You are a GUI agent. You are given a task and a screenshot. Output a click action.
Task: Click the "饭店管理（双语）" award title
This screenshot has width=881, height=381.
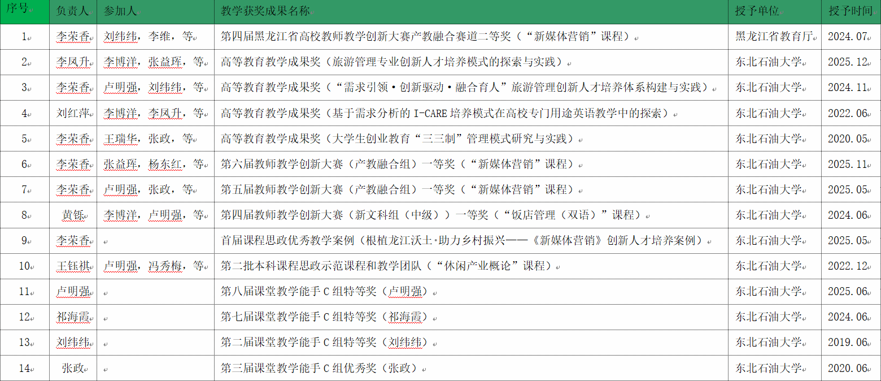point(431,215)
